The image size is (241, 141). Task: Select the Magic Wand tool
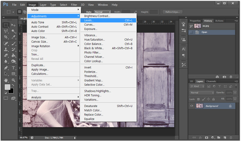click(13, 31)
